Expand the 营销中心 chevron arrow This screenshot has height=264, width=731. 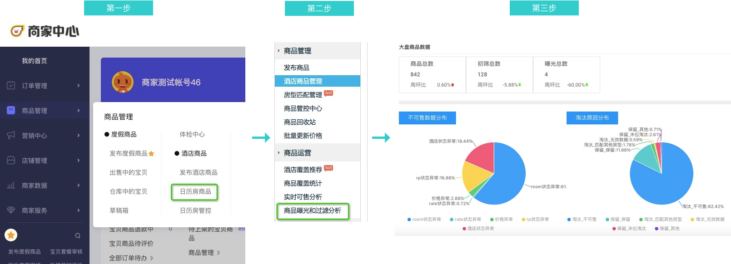[x=79, y=135]
